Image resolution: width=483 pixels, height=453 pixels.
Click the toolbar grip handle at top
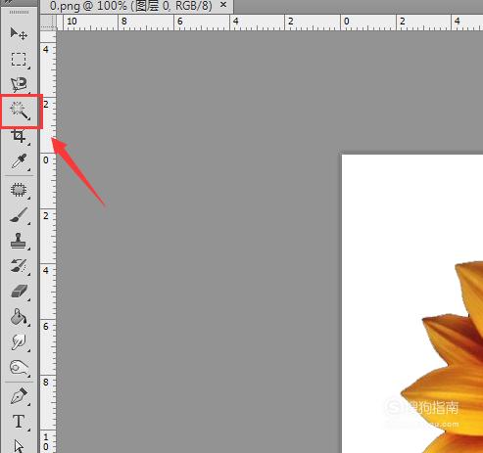tap(19, 12)
